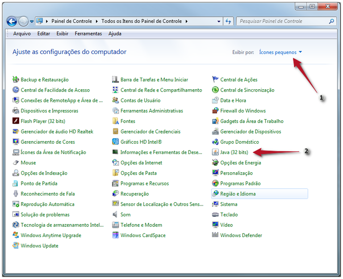Click the Java (32 bits) coffee cup icon
This screenshot has height=279, width=343.
(x=216, y=152)
